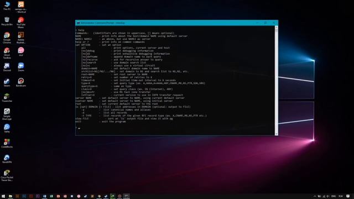Open the Action Center notification icon
The height and width of the screenshot is (199, 354).
pyautogui.click(x=348, y=196)
